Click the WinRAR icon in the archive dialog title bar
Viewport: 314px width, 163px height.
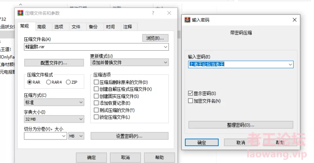[x=20, y=13]
